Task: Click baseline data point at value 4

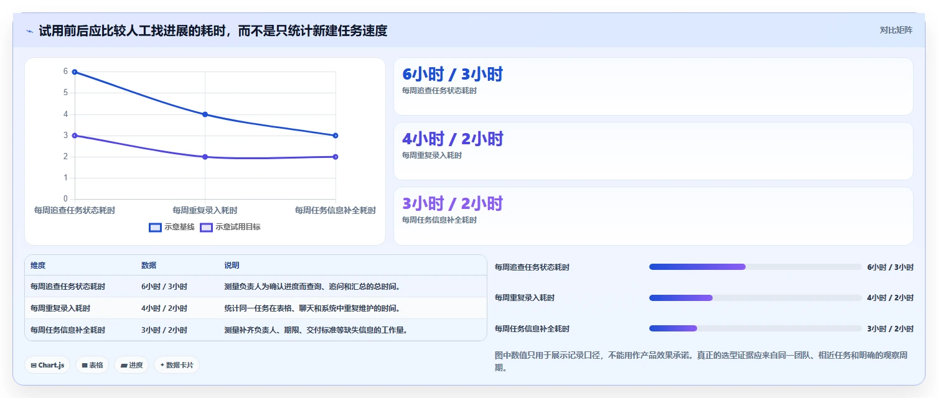Action: (x=205, y=114)
